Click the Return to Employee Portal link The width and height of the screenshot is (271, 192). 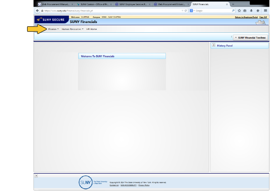pyautogui.click(x=246, y=17)
